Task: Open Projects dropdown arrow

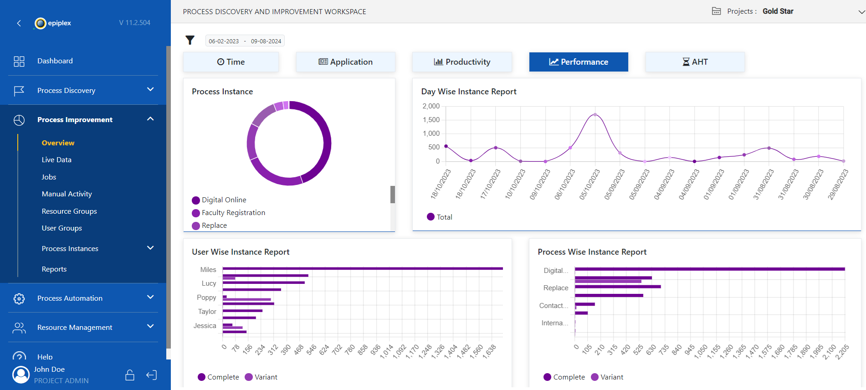Action: [861, 12]
